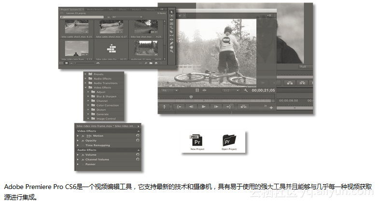Open the Fit zoom level dropdown
Screen dimensions: 379x203
(170, 90)
